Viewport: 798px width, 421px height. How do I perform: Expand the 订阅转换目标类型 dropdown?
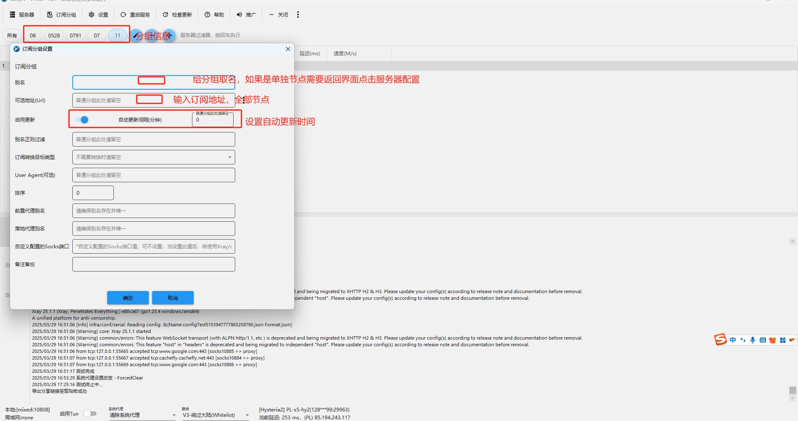coord(153,157)
